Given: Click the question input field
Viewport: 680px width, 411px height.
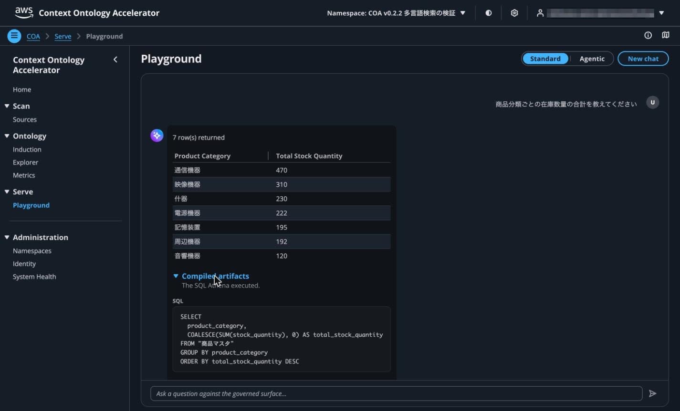Looking at the screenshot, I should pyautogui.click(x=396, y=393).
